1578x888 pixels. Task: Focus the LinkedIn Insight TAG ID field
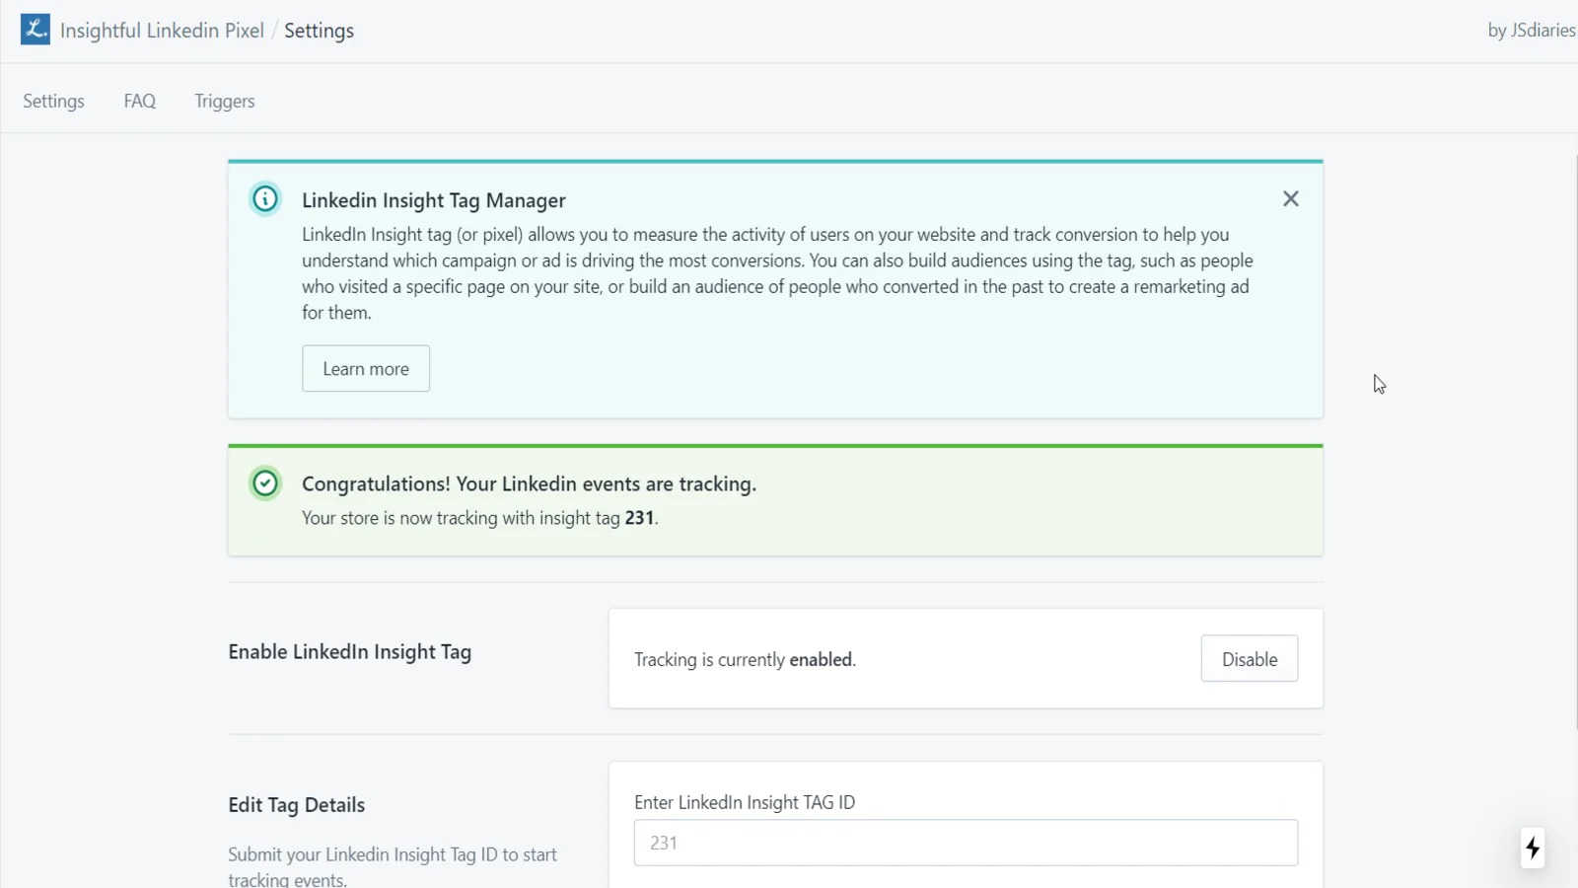pos(966,843)
